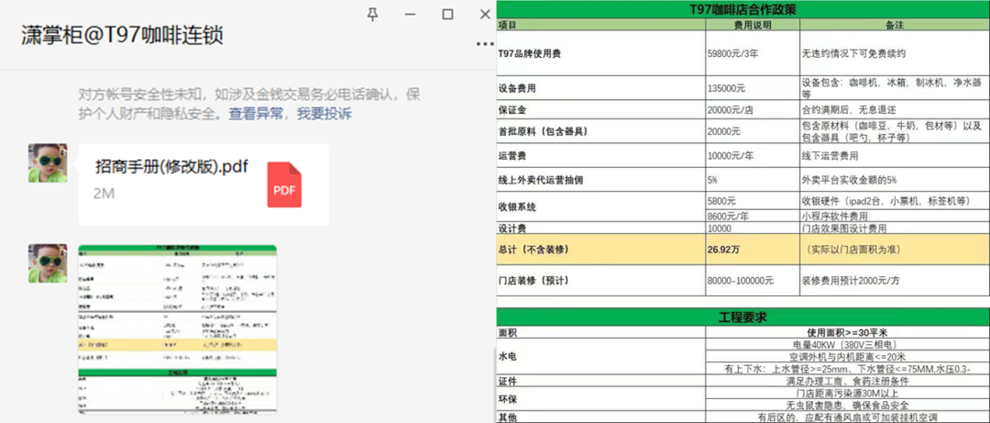Click the T97咖啡店合作政策 green header
The width and height of the screenshot is (990, 423).
pyautogui.click(x=742, y=8)
